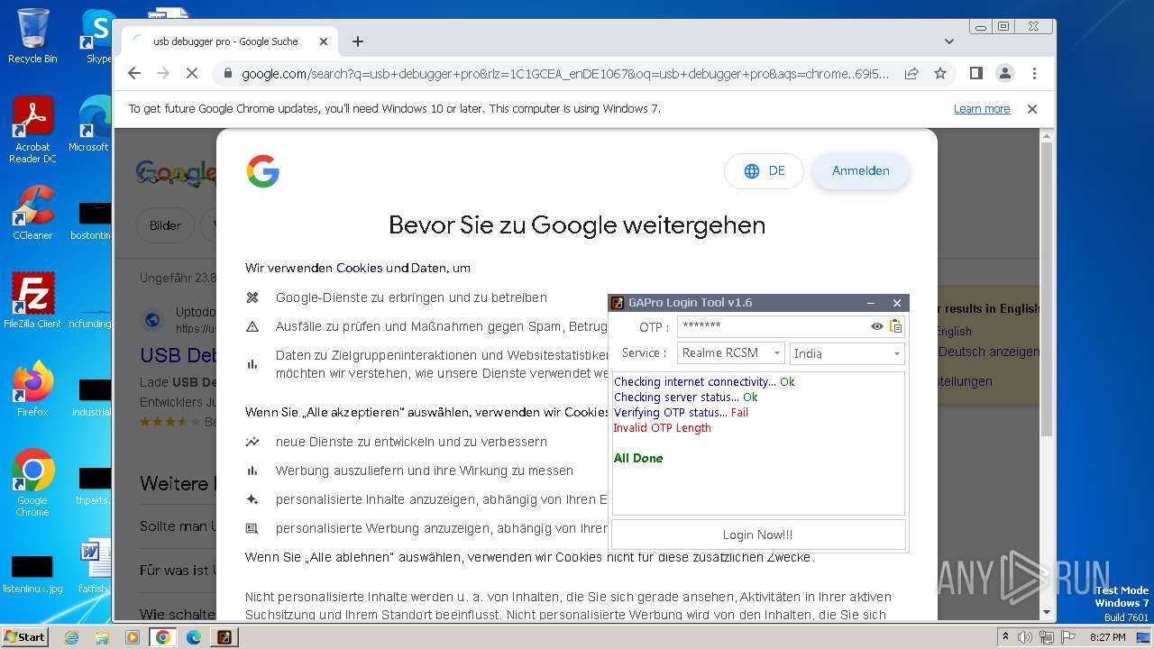Open Windows Explorer from taskbar
The width and height of the screenshot is (1154, 649).
pyautogui.click(x=102, y=637)
